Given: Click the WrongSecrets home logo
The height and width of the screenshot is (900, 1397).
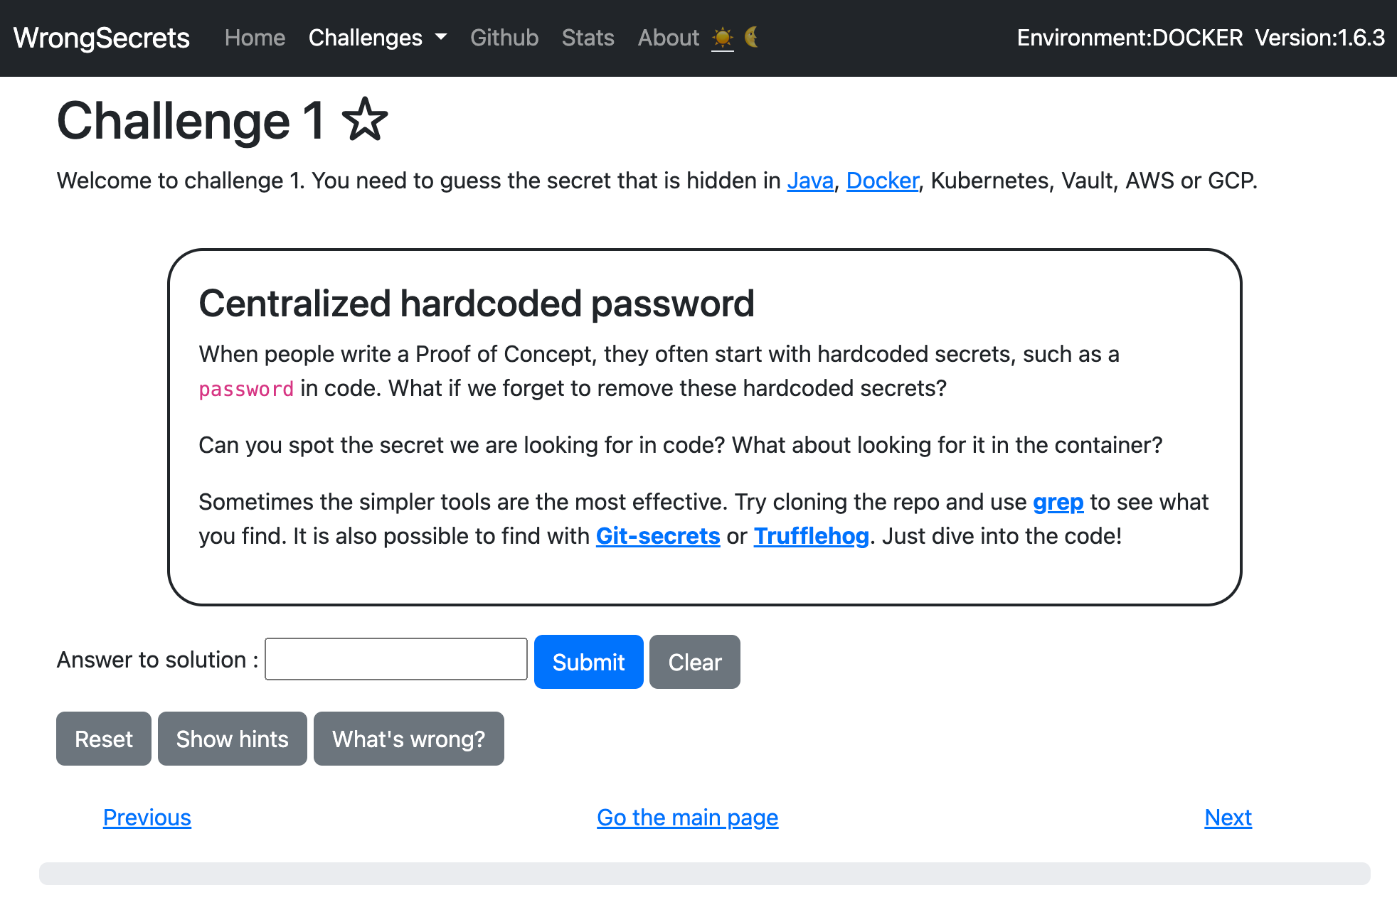Looking at the screenshot, I should click(102, 38).
